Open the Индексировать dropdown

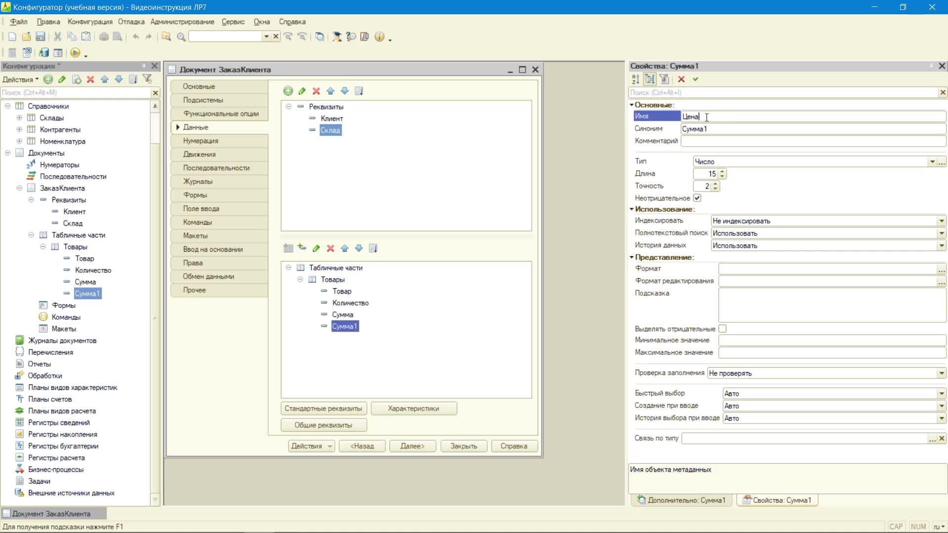click(x=942, y=221)
